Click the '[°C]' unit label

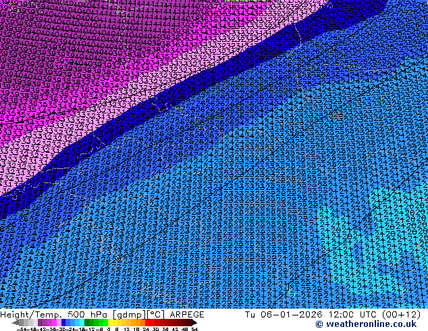[156, 315]
